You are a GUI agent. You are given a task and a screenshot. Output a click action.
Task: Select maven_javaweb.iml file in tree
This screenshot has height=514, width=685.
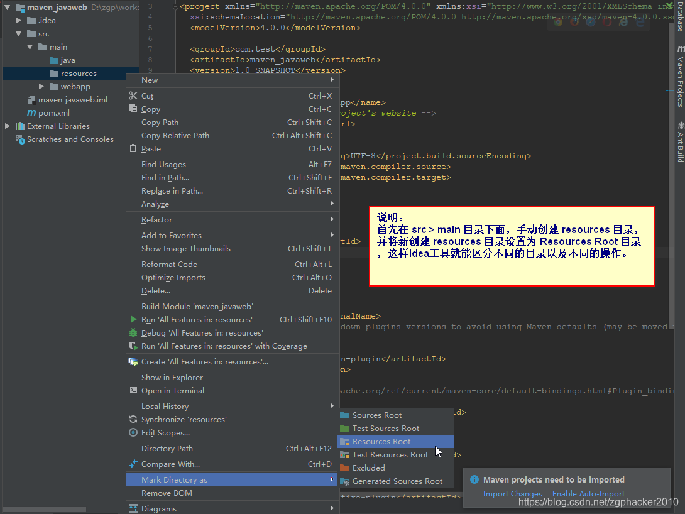71,99
